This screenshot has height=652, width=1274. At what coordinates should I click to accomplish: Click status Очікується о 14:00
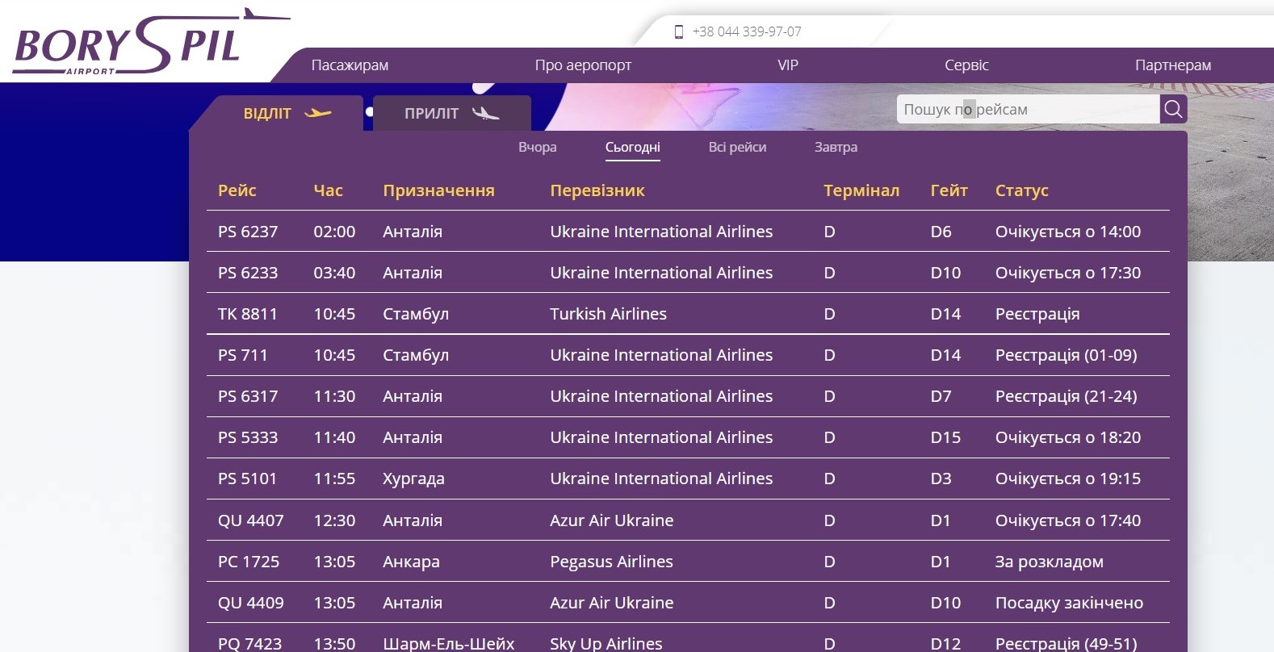point(1068,232)
